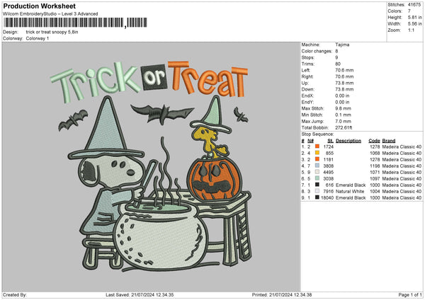Viewport: 425px width, 300px height.
Task: Click the orange swatch in stop row 3
Action: coord(317,159)
